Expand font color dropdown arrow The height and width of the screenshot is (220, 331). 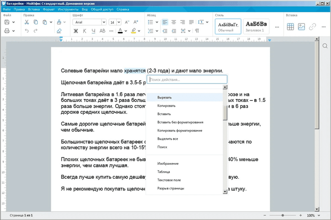point(125,31)
